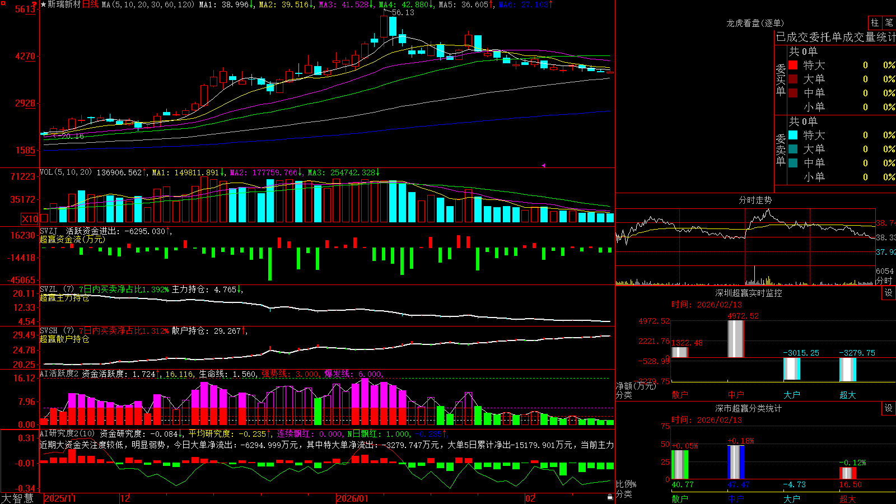This screenshot has height=504, width=896.
Task: Click the 1322.48 散户 bar in monitoring chart
Action: [680, 352]
